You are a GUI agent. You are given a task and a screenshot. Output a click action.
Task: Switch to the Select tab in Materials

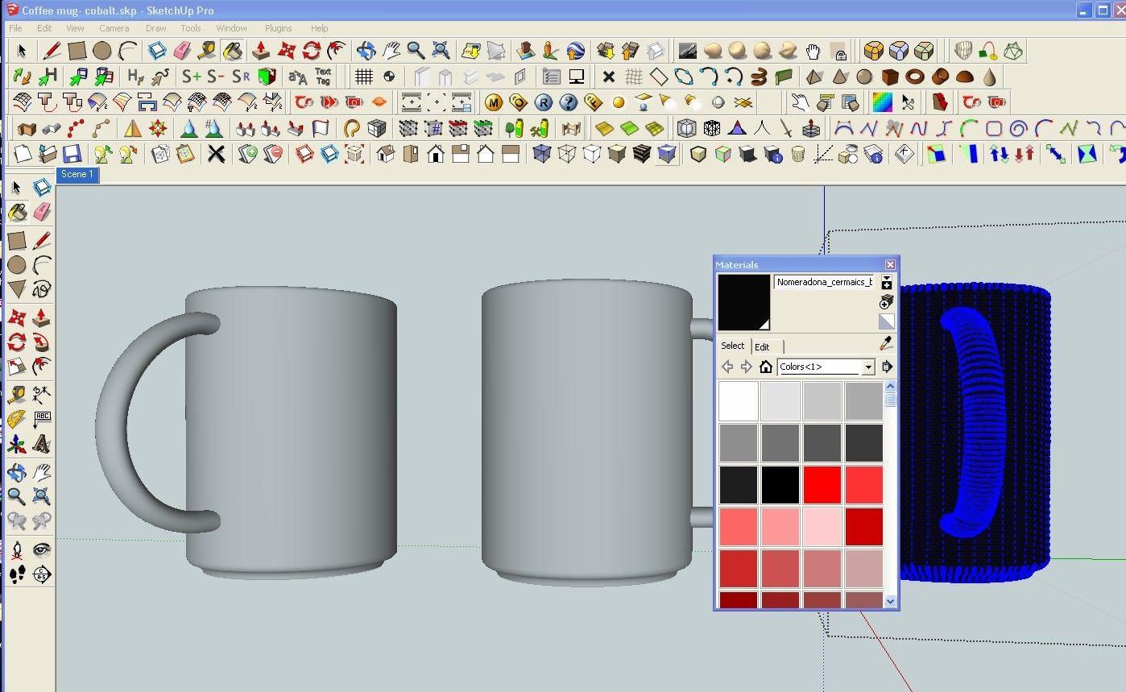[x=732, y=346]
